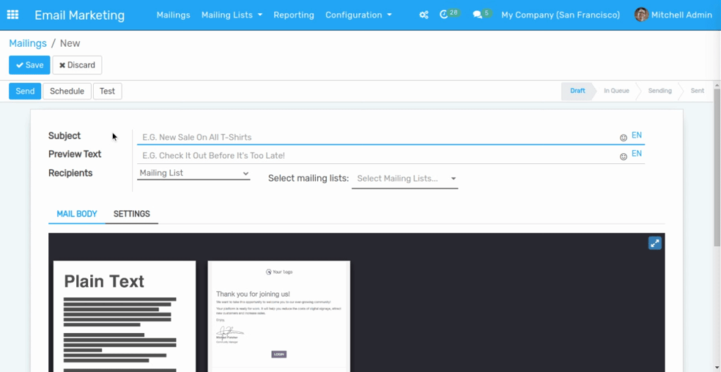
Task: Click the Preview Text field label
Action: click(x=75, y=154)
